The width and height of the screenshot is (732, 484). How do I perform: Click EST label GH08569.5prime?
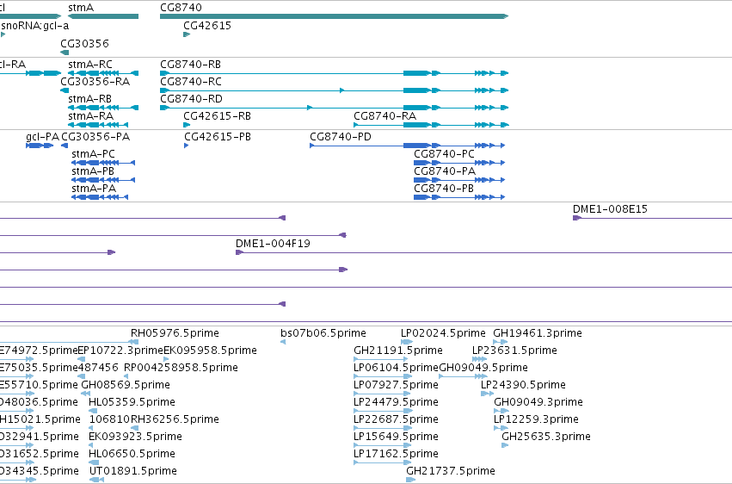(x=126, y=386)
